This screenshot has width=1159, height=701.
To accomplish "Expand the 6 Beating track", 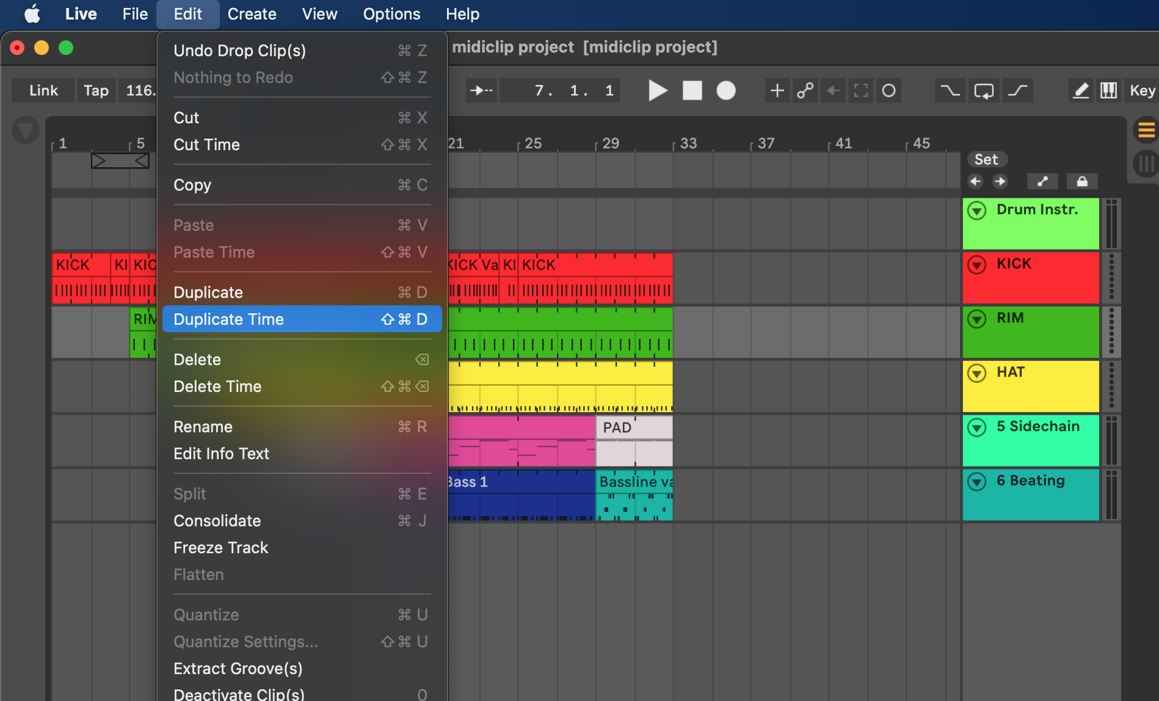I will pyautogui.click(x=977, y=482).
